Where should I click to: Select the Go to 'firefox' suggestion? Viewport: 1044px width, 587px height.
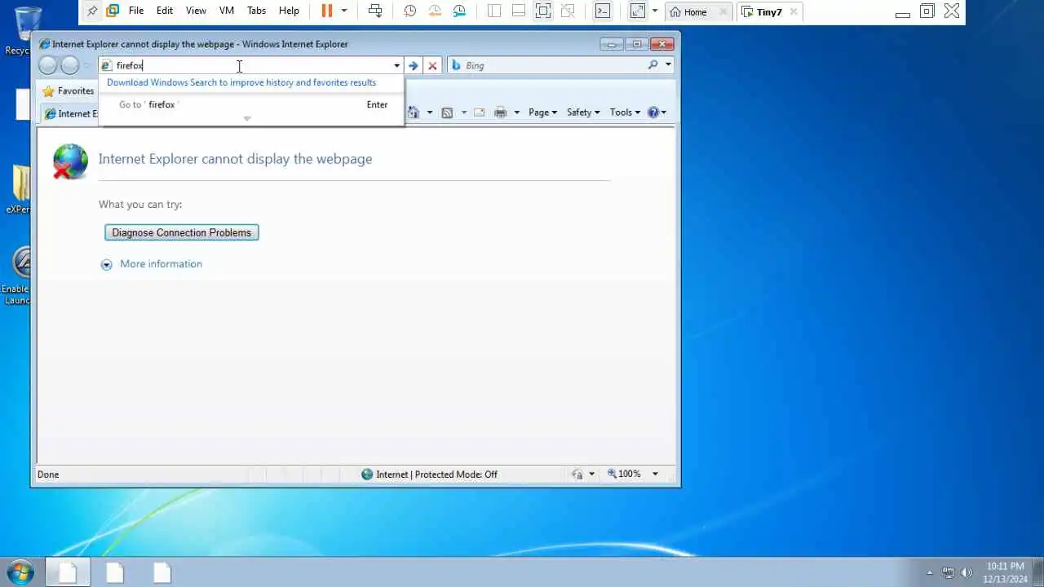pos(251,104)
